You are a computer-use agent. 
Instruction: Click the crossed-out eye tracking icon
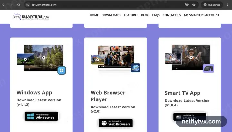(187, 5)
